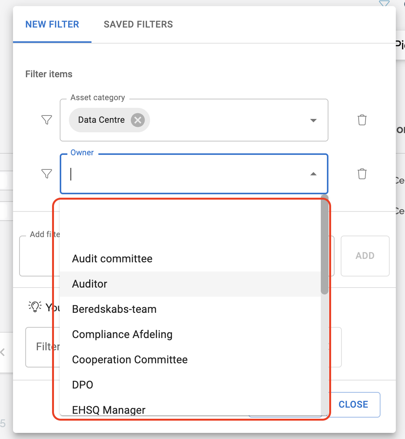
Task: Click the funnel icon beside Asset category
Action: click(46, 120)
